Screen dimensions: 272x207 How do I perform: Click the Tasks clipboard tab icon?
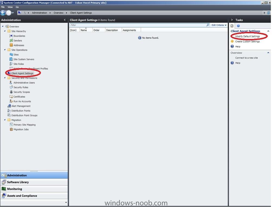(232, 26)
